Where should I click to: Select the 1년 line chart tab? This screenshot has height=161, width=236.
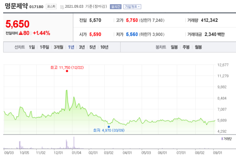[71, 47]
